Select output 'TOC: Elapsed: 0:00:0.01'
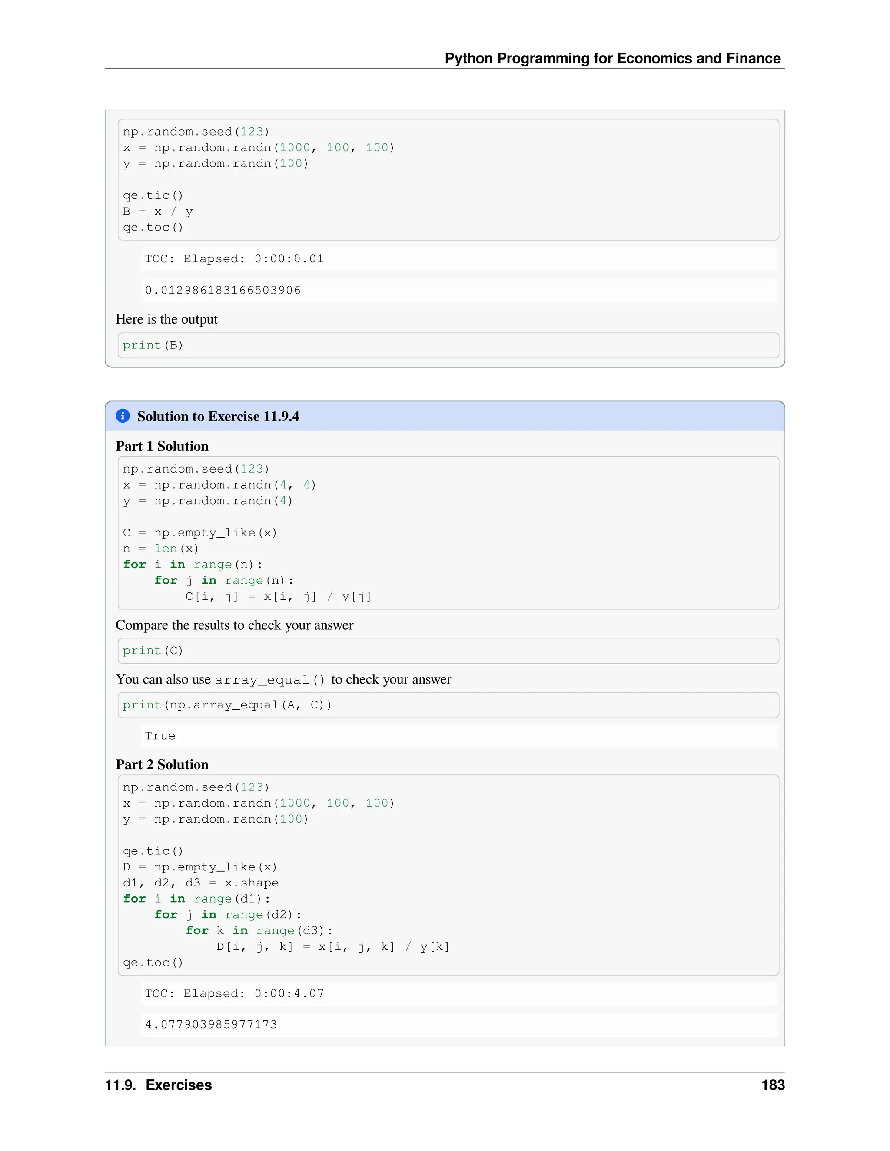 234,259
